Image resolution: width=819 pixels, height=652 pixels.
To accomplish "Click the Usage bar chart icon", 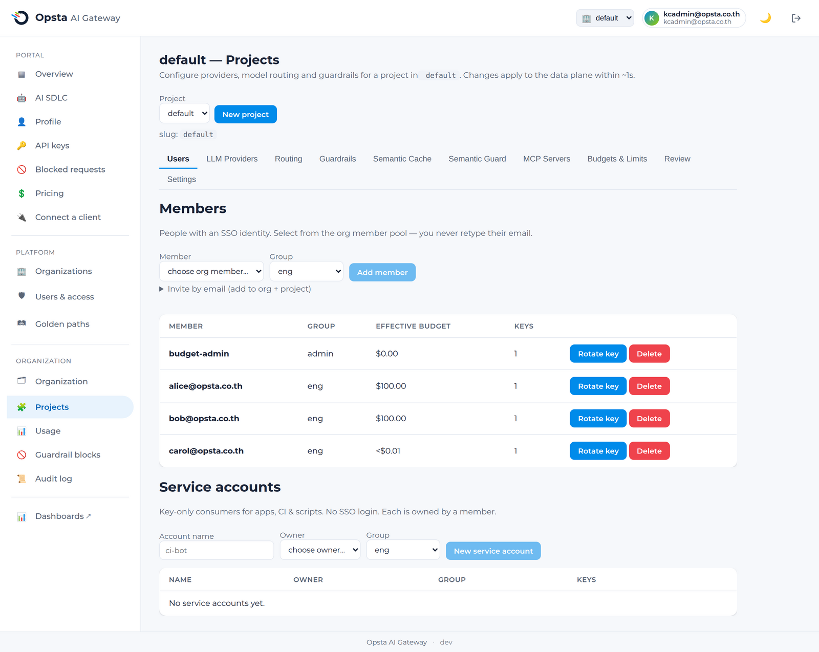I will (21, 431).
